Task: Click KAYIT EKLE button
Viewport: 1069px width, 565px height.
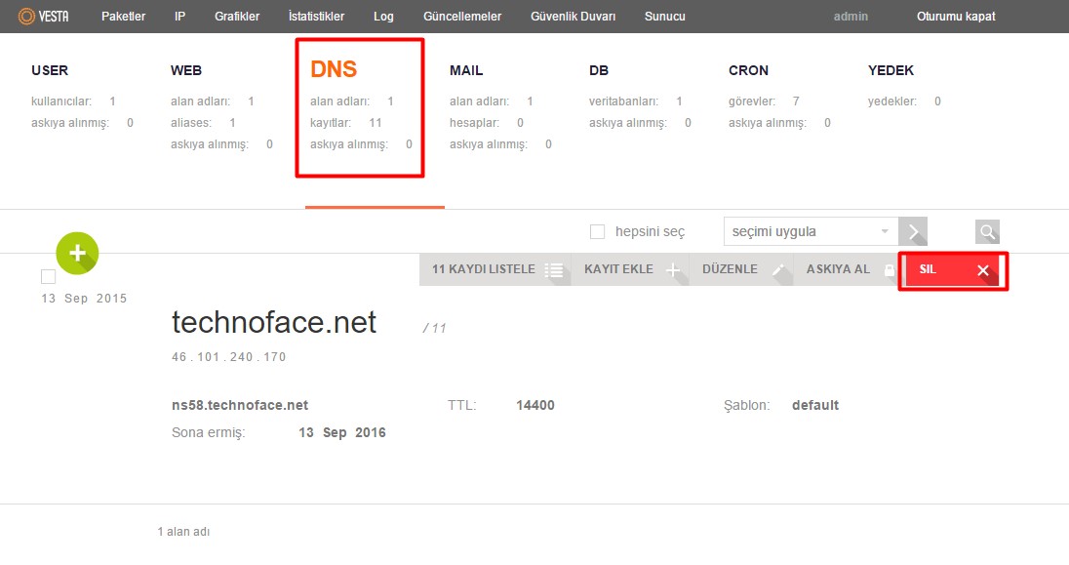Action: [x=630, y=269]
